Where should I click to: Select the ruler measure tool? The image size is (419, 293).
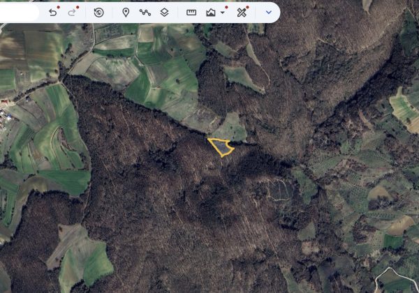[x=191, y=13]
